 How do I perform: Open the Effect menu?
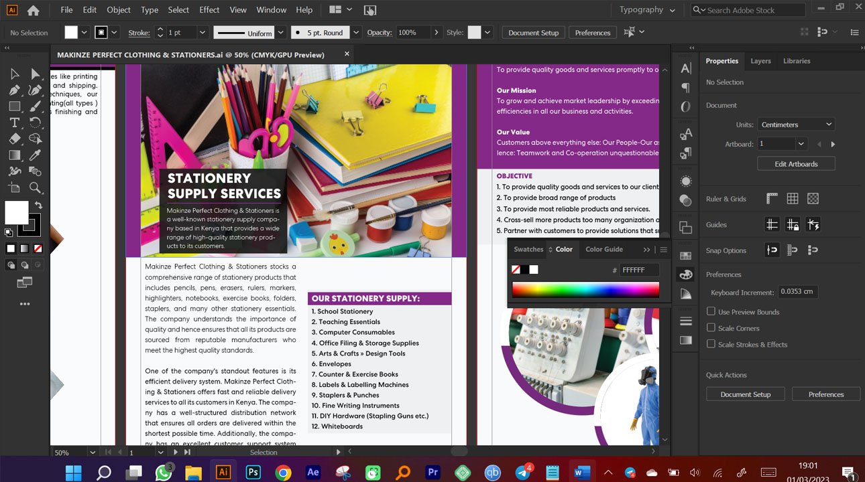209,9
